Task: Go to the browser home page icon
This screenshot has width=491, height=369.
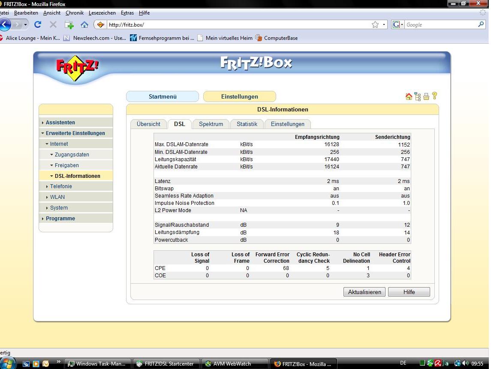Action: coord(84,25)
